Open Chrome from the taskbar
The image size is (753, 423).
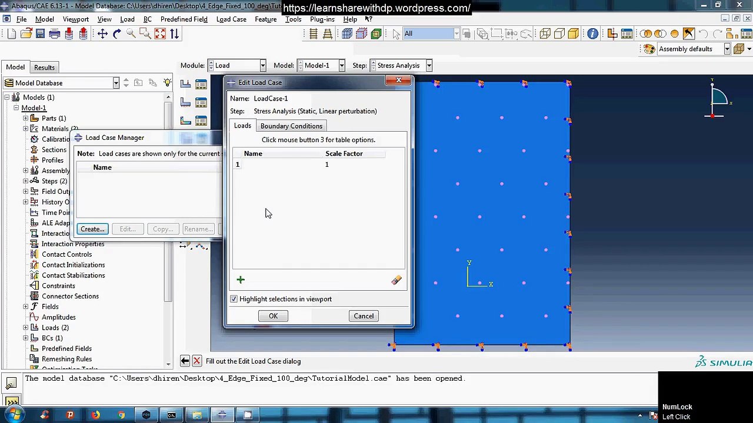121,415
